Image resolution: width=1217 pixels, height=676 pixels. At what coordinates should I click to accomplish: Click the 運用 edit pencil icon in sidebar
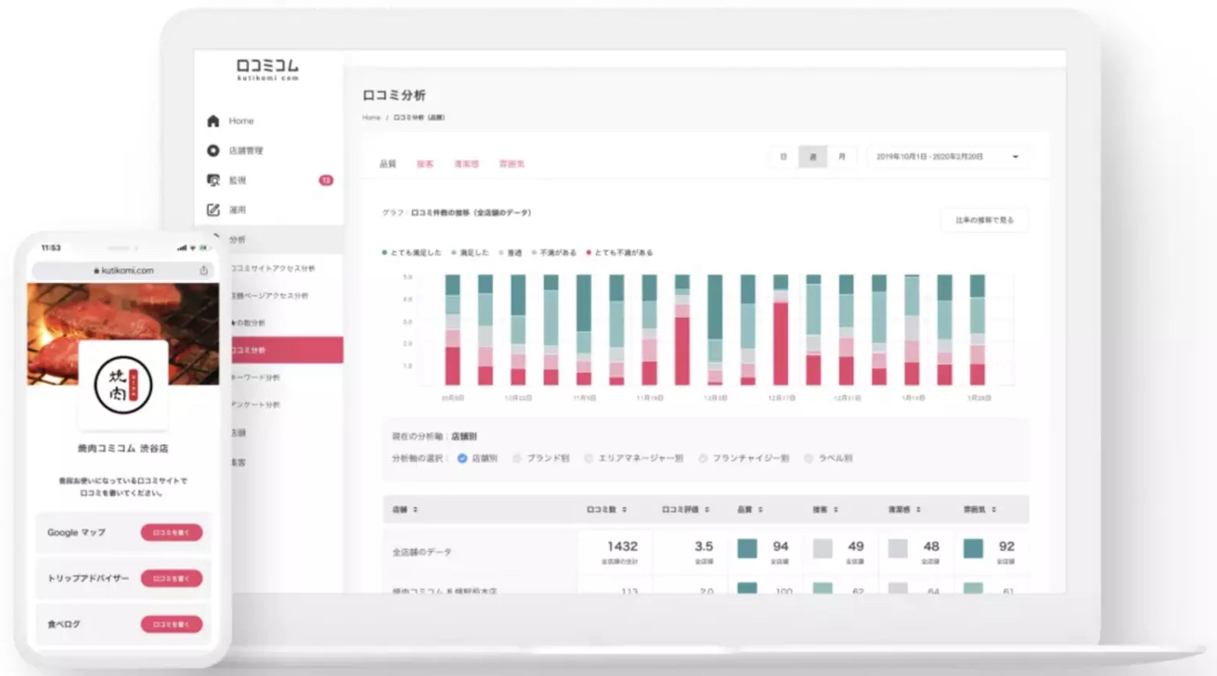[x=213, y=209]
